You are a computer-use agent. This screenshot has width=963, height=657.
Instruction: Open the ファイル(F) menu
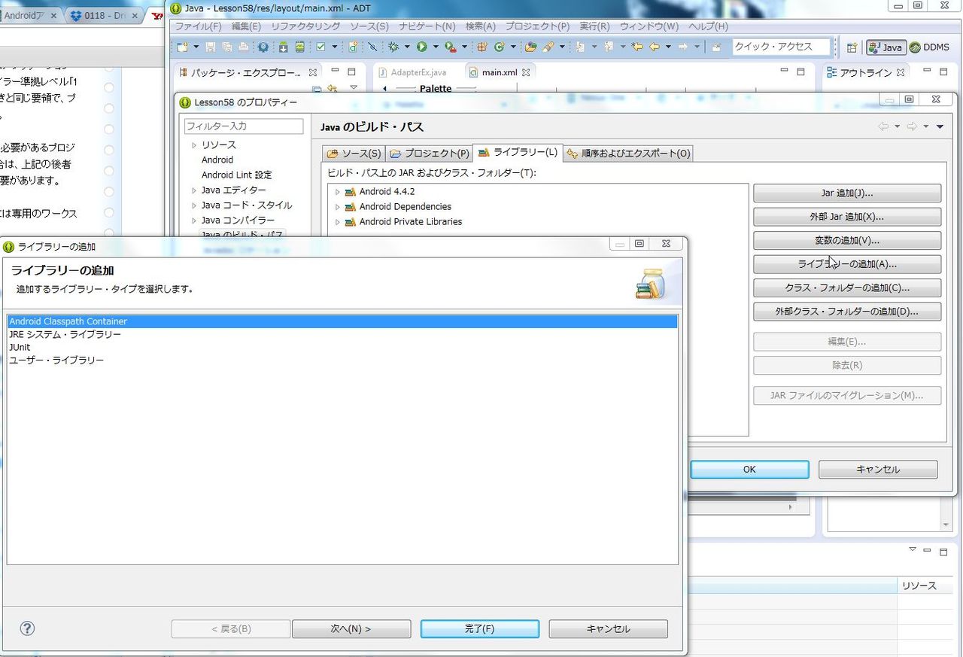(199, 26)
